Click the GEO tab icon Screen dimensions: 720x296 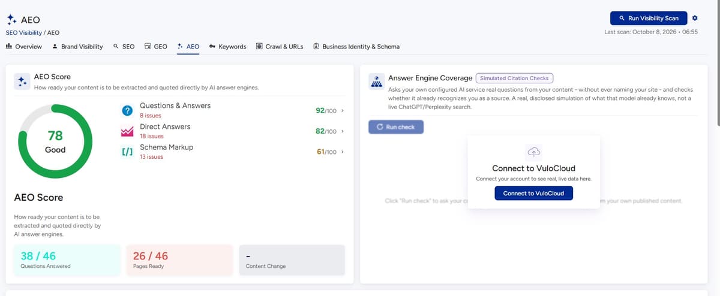pos(148,46)
